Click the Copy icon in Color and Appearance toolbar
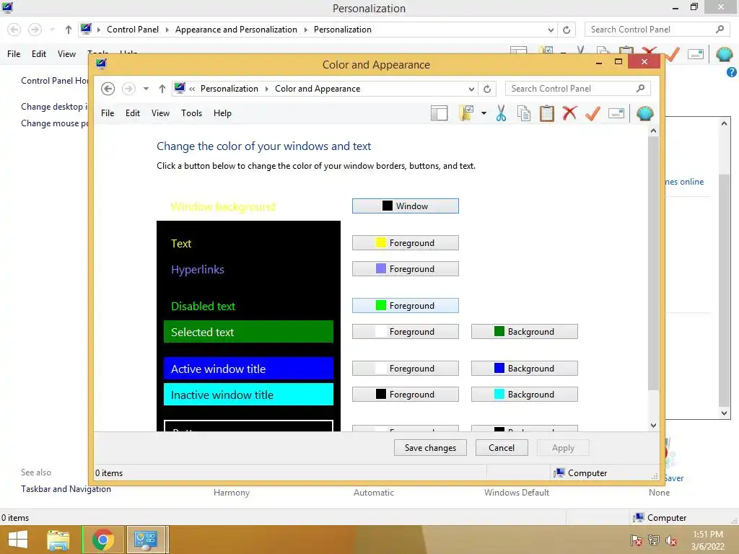This screenshot has height=554, width=739. [x=524, y=113]
